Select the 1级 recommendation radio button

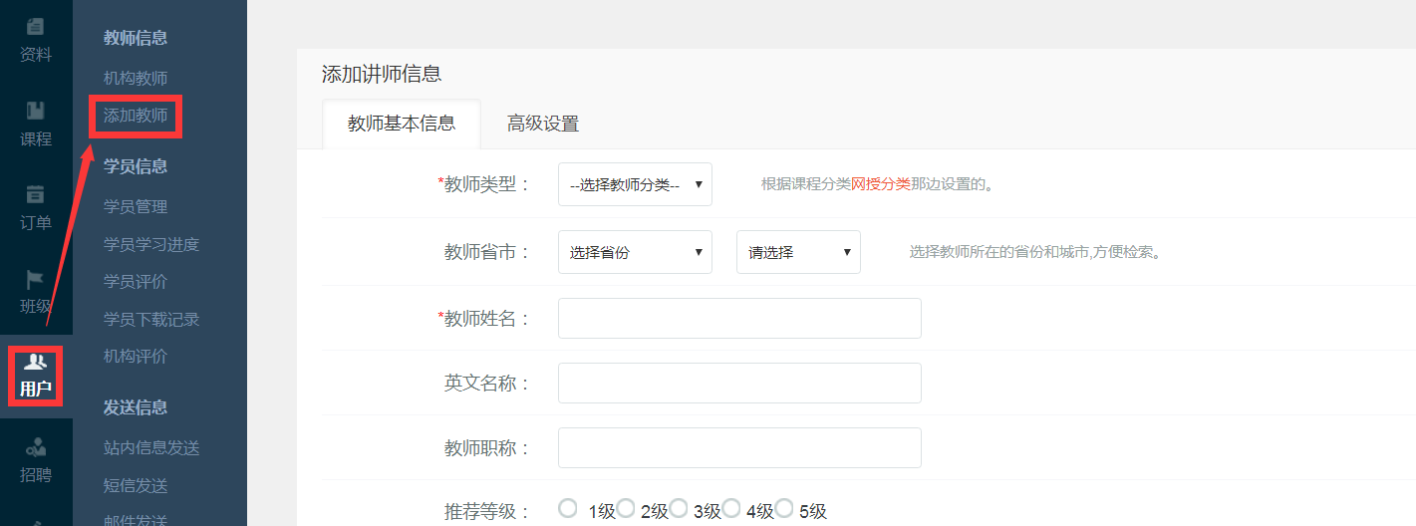(568, 509)
